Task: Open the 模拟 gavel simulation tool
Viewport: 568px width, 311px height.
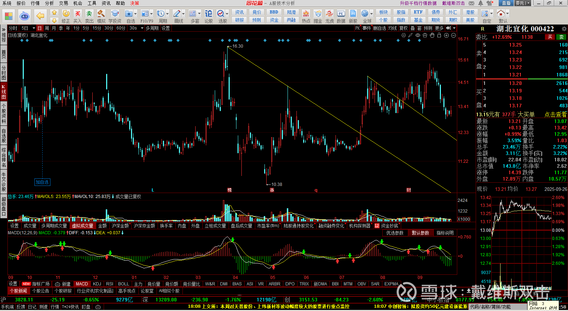Action: [x=101, y=14]
